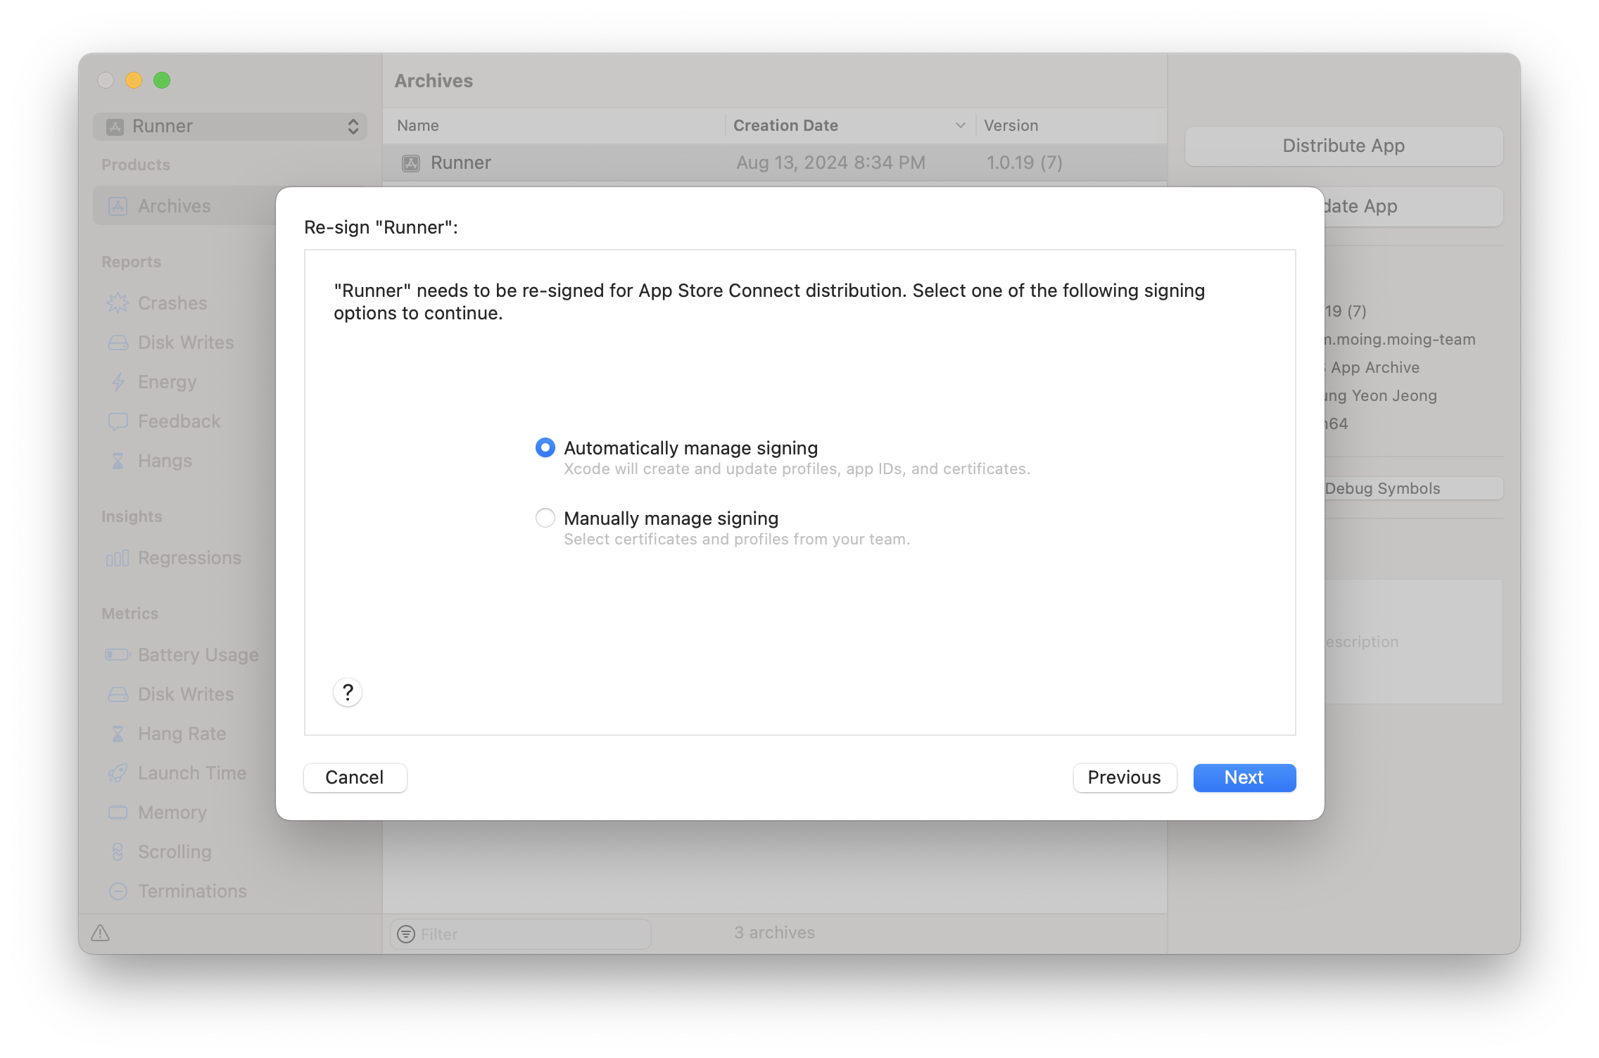Focus the Filter text field
Viewport: 1599px width, 1058px height.
(521, 933)
